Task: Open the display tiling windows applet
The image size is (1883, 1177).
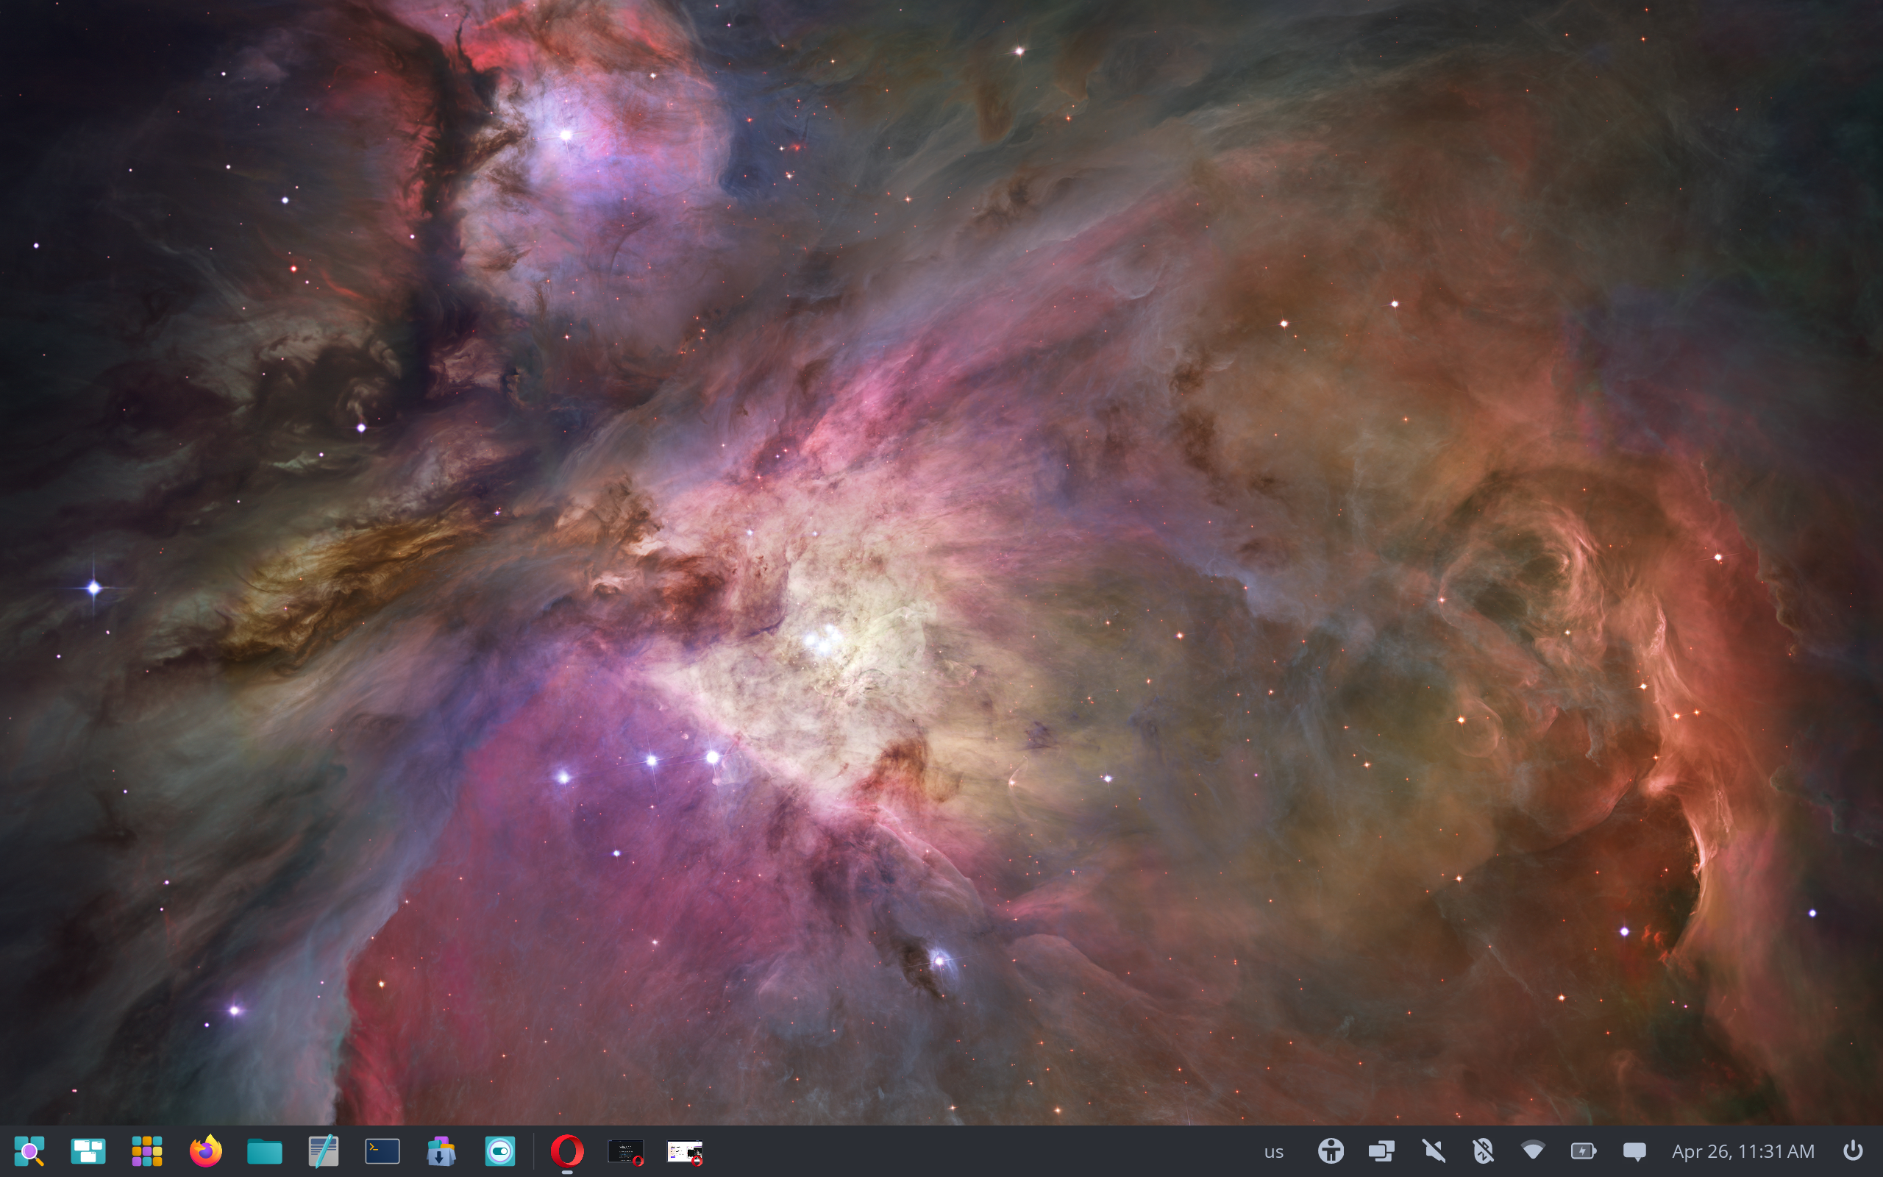Action: click(1381, 1151)
